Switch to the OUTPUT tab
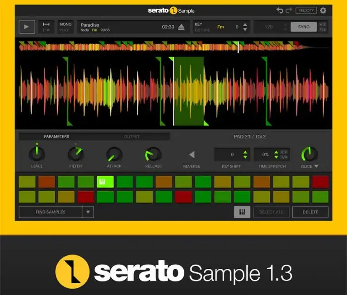 132,137
